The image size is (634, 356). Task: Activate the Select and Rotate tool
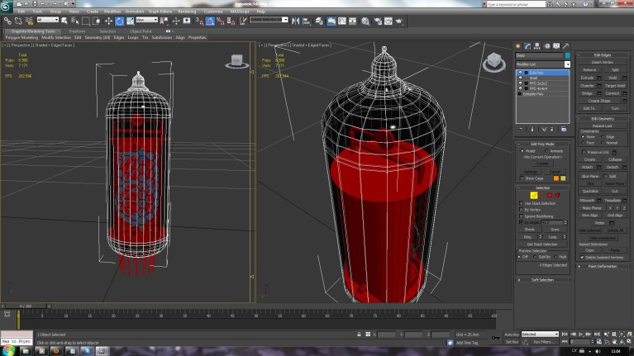pos(119,21)
